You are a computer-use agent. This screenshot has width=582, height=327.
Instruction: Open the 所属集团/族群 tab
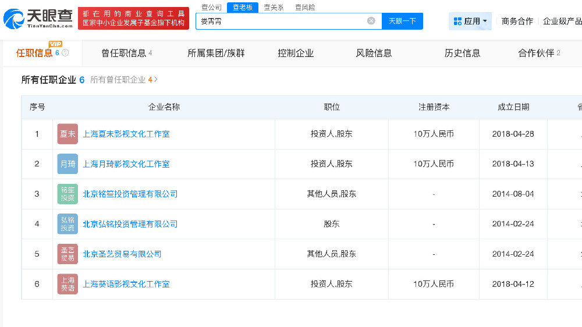pos(216,53)
